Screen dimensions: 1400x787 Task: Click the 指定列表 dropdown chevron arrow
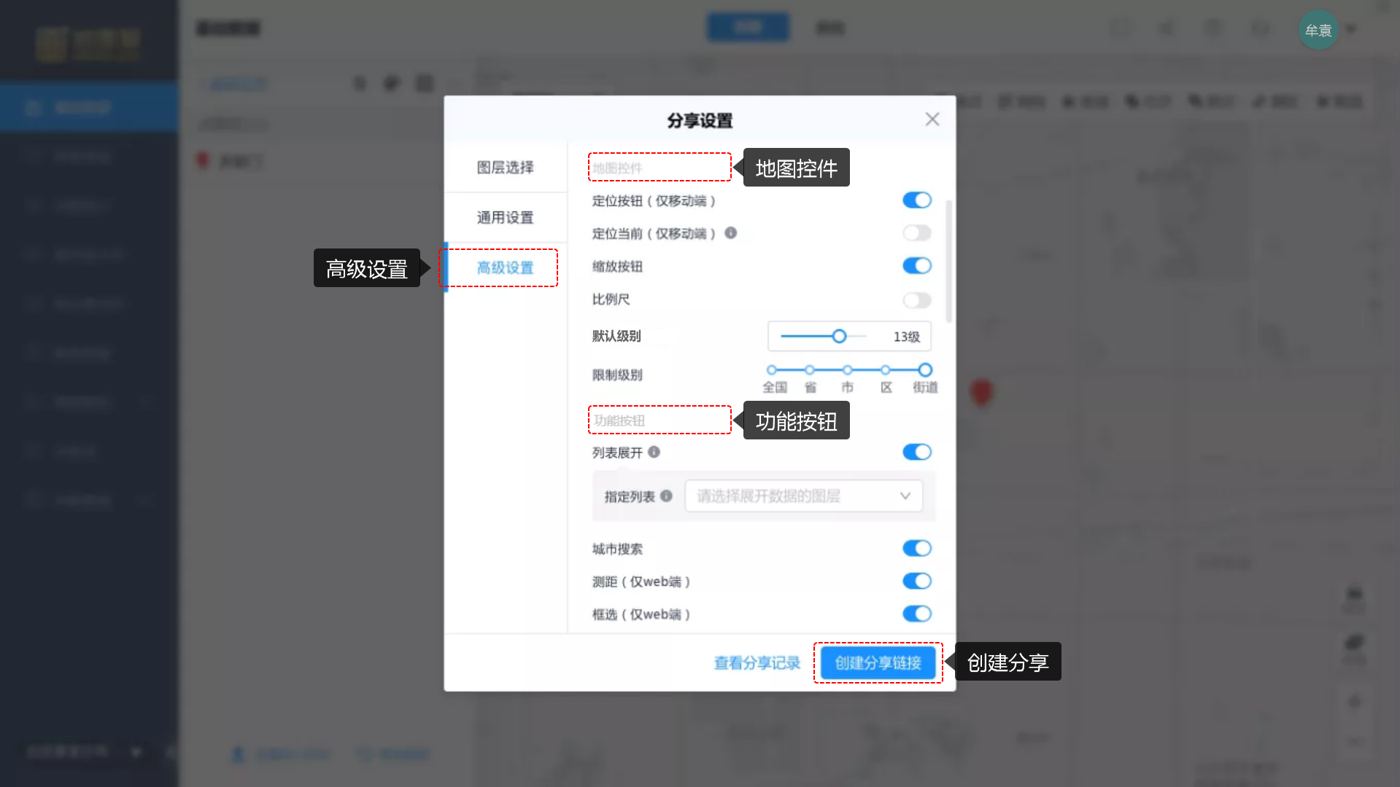(905, 496)
